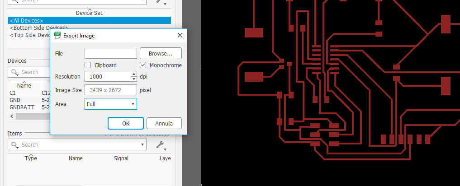This screenshot has height=186, width=460.
Task: Click the Resolution value field
Action: 108,76
